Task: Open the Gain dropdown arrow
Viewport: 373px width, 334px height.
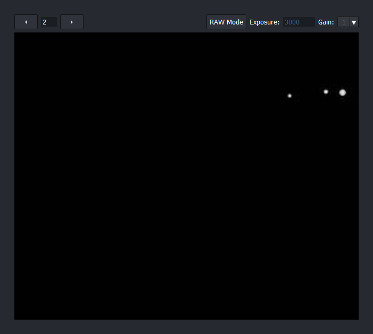Action: point(354,22)
